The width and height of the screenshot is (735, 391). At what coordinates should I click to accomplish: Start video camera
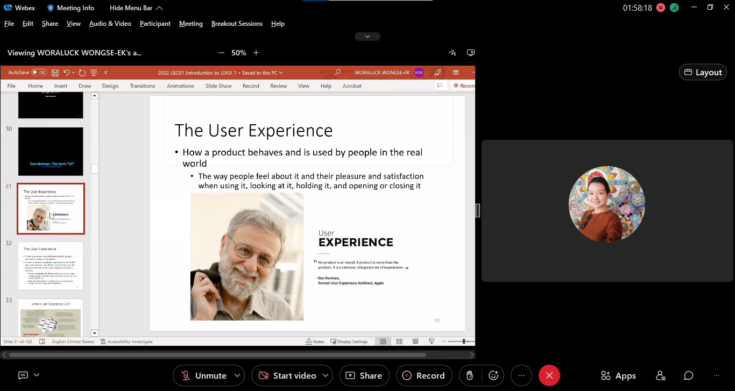click(287, 375)
